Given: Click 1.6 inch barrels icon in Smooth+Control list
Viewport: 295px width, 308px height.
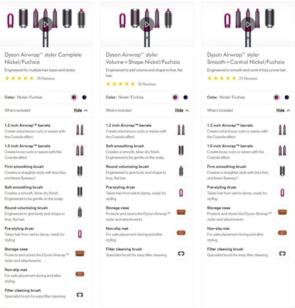Looking at the screenshot, I should point(282,150).
